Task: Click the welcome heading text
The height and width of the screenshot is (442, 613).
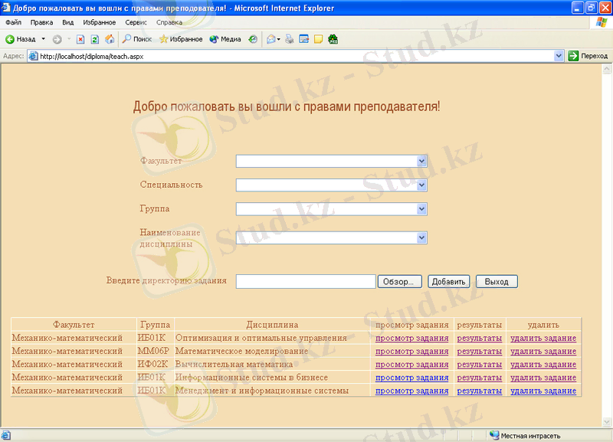Action: (x=287, y=106)
